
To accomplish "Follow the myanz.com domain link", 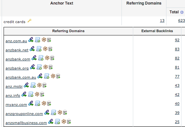I will 16,105.
